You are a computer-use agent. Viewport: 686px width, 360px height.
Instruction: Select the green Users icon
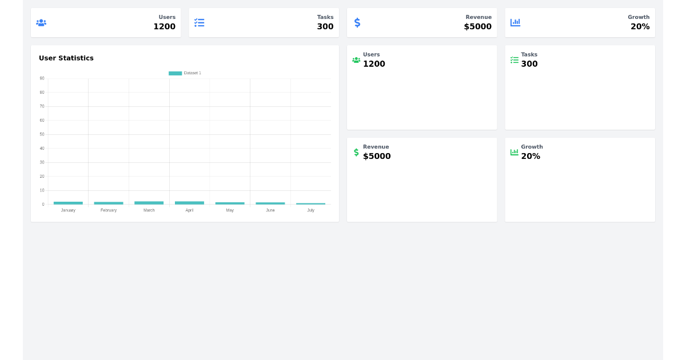356,59
